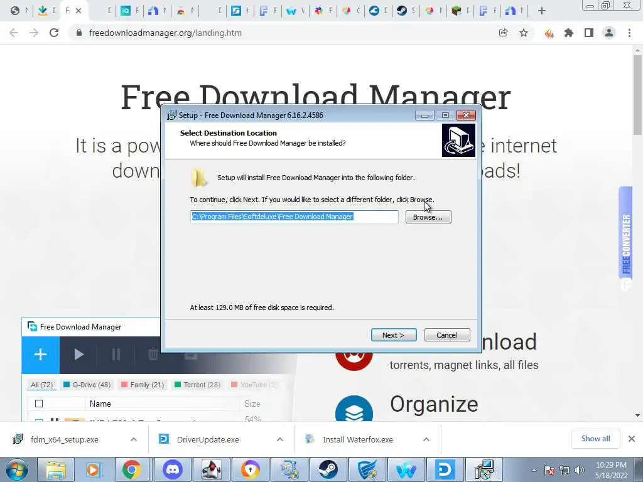Viewport: 643px width, 482px height.
Task: Open Install Waterfox.exe from downloads bar
Action: (x=357, y=439)
